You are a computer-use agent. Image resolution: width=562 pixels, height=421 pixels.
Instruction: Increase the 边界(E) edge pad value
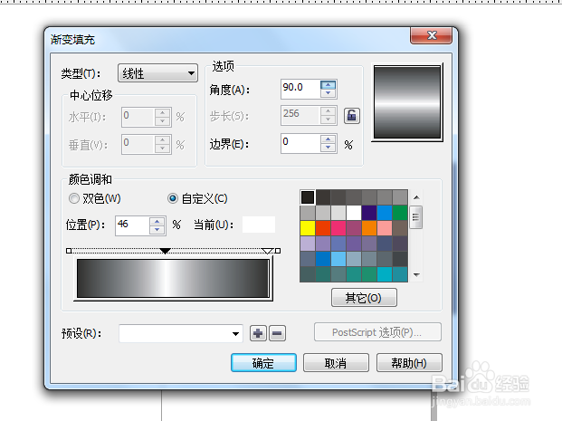328,139
